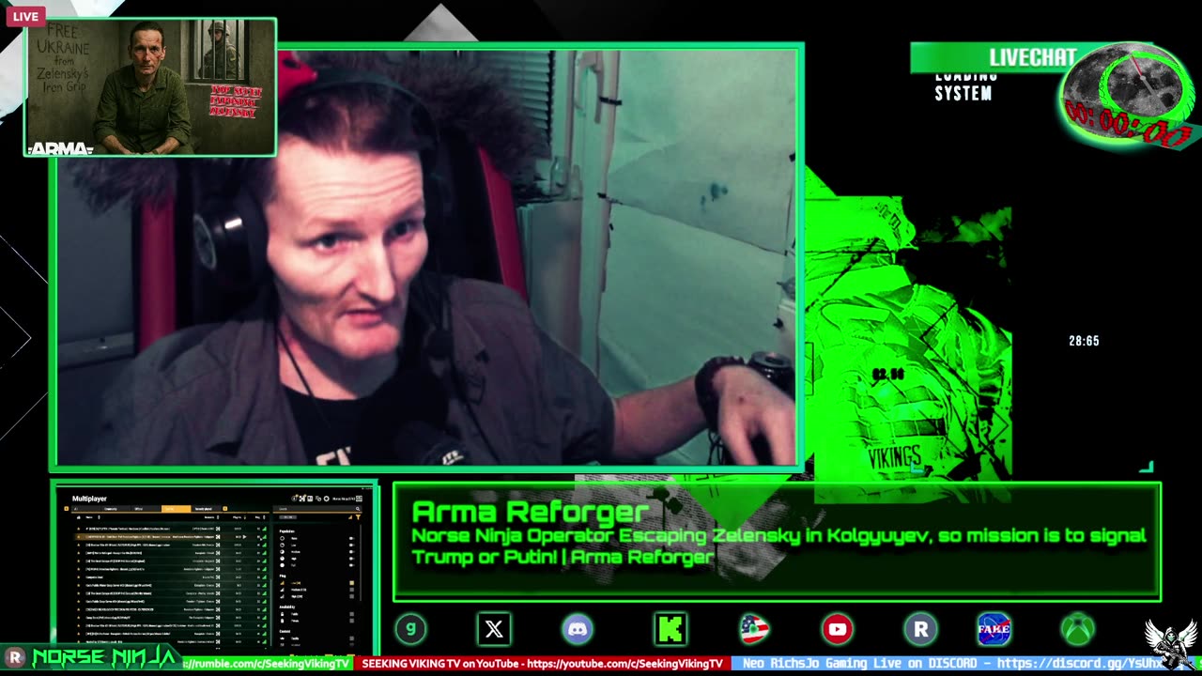Click the 'Arma Reforger' heading text
The width and height of the screenshot is (1202, 676).
pos(530,512)
